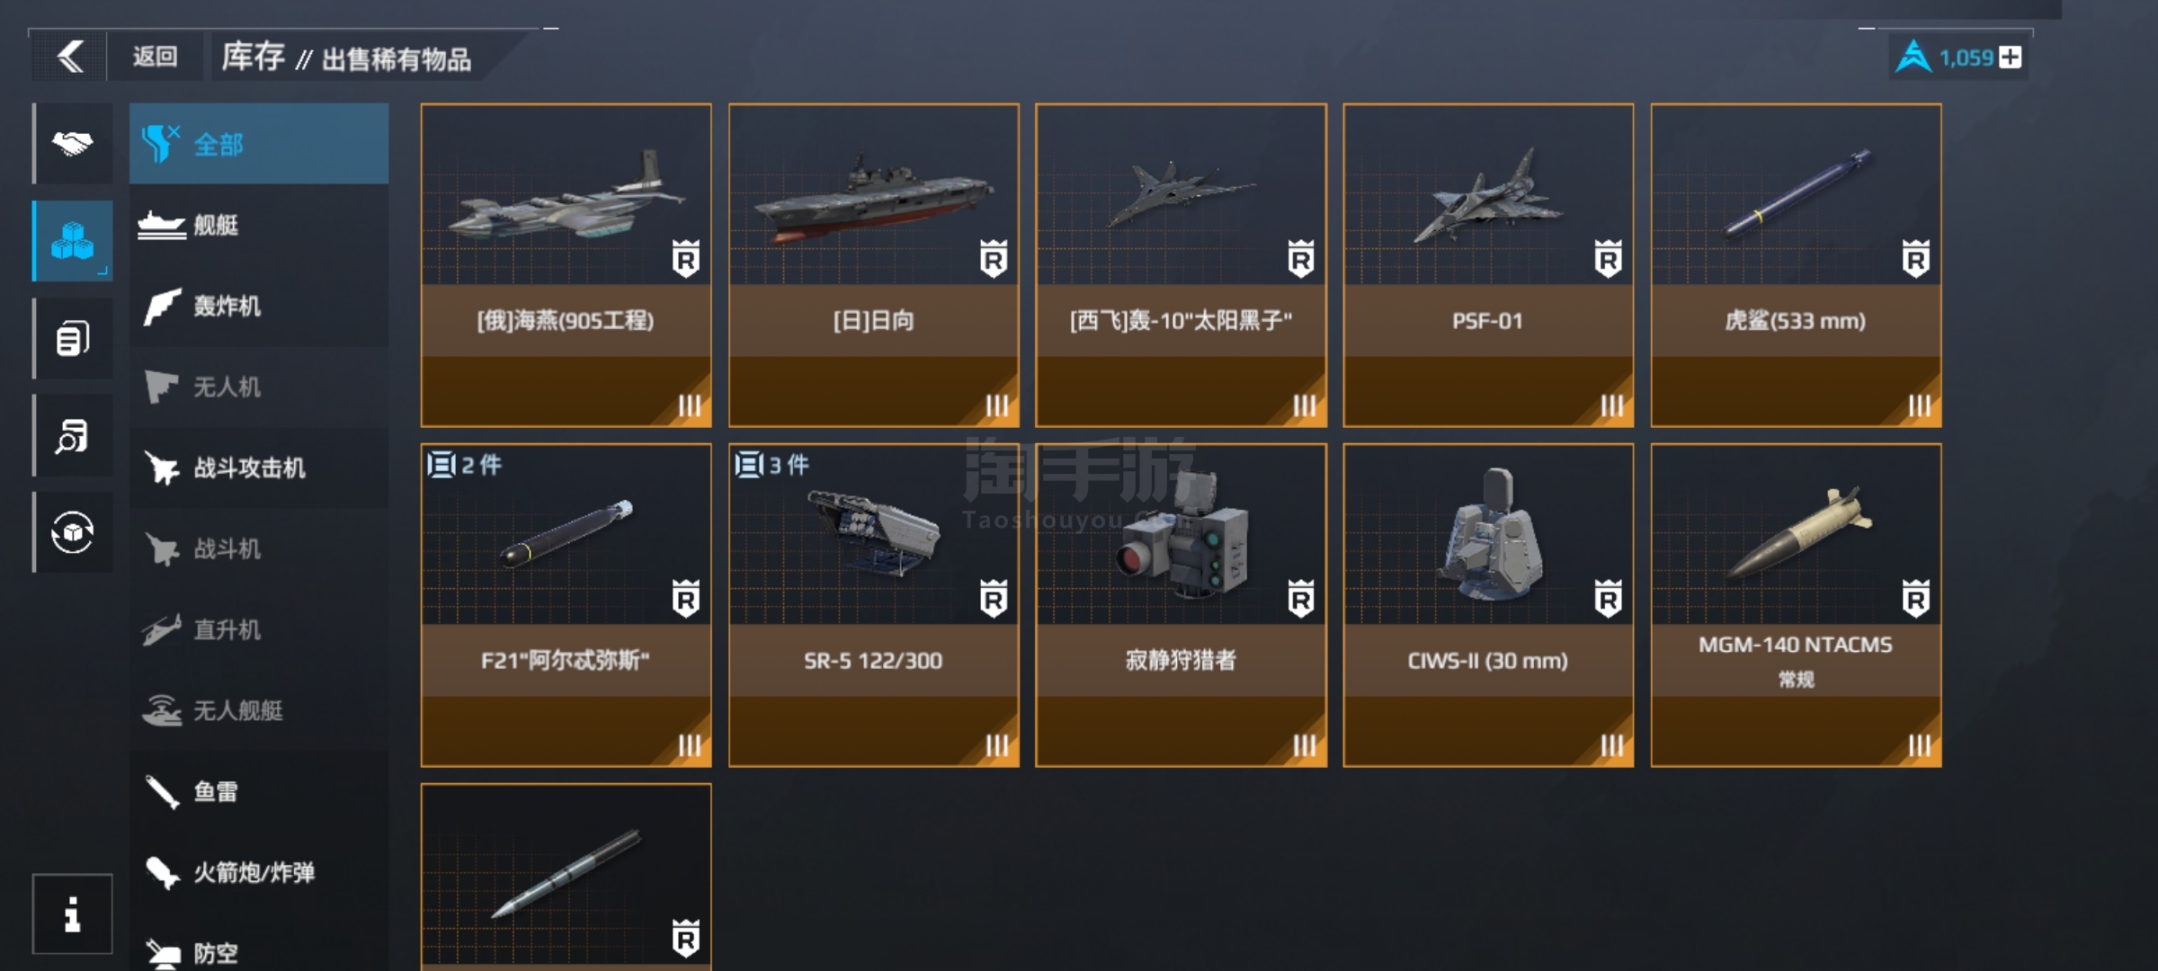Pick the PSF-01 fighter item card
The image size is (2158, 971).
(x=1488, y=265)
